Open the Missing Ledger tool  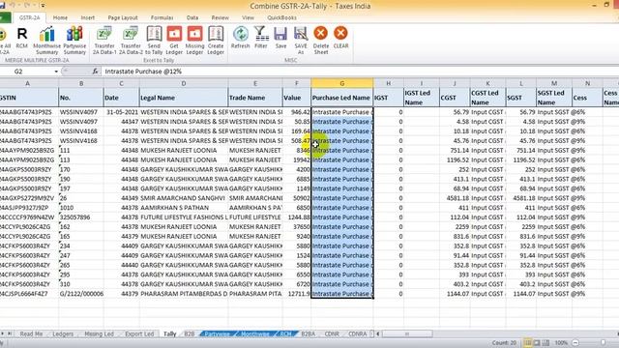click(x=194, y=41)
